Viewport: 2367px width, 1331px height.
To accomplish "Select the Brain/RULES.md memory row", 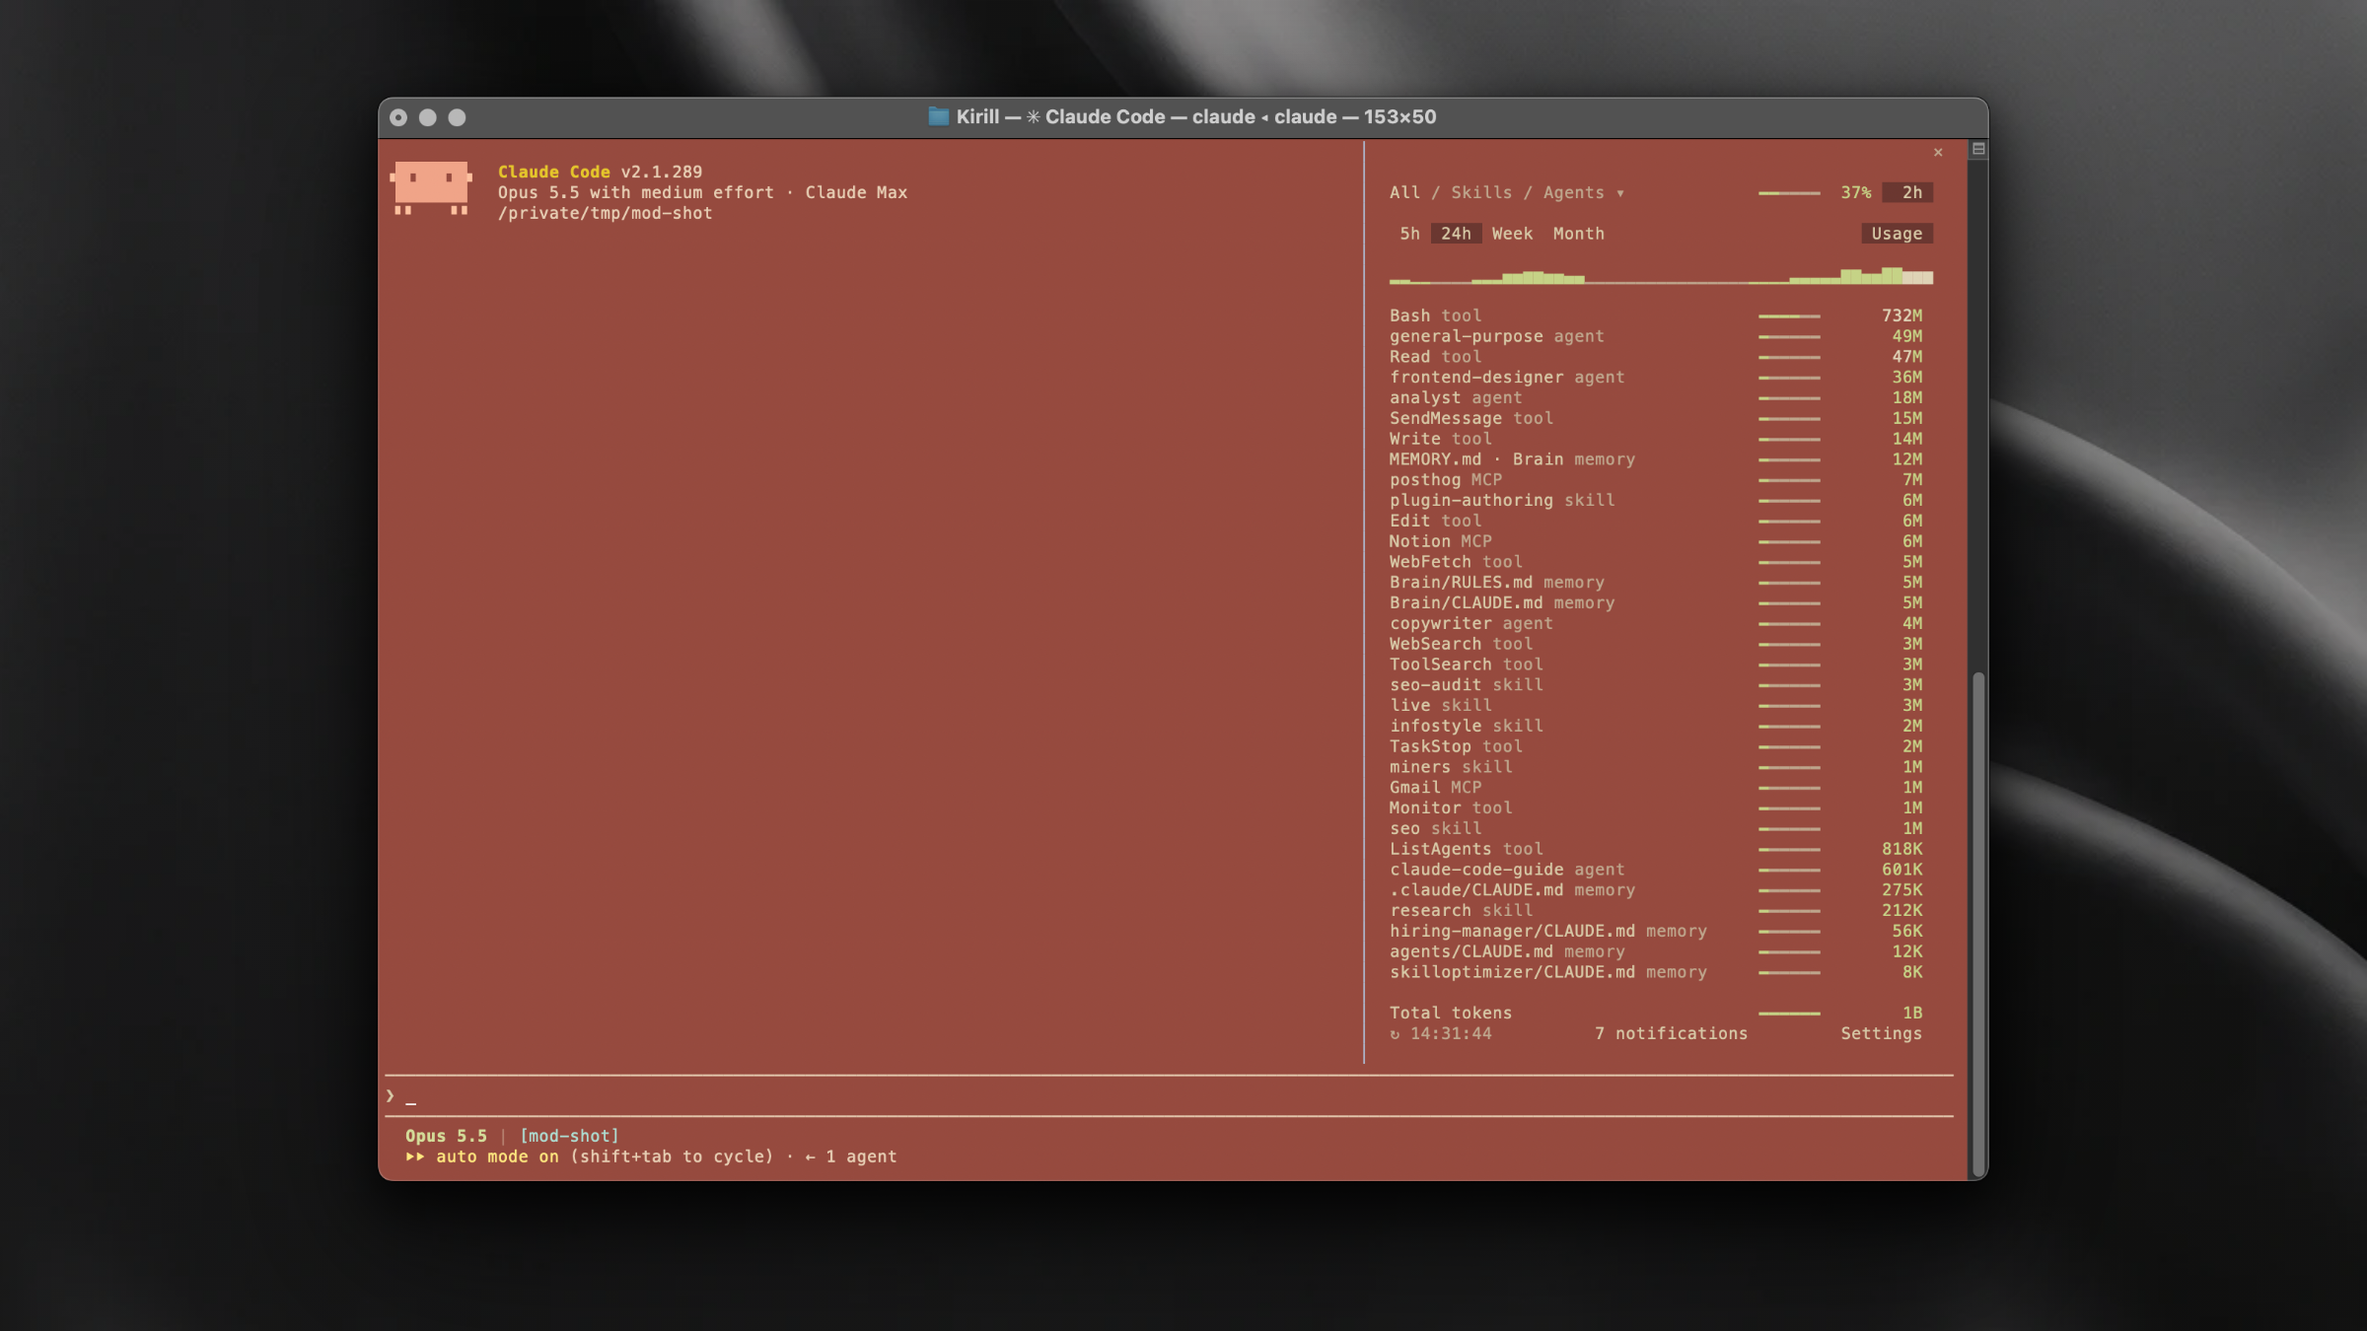I will pos(1656,583).
